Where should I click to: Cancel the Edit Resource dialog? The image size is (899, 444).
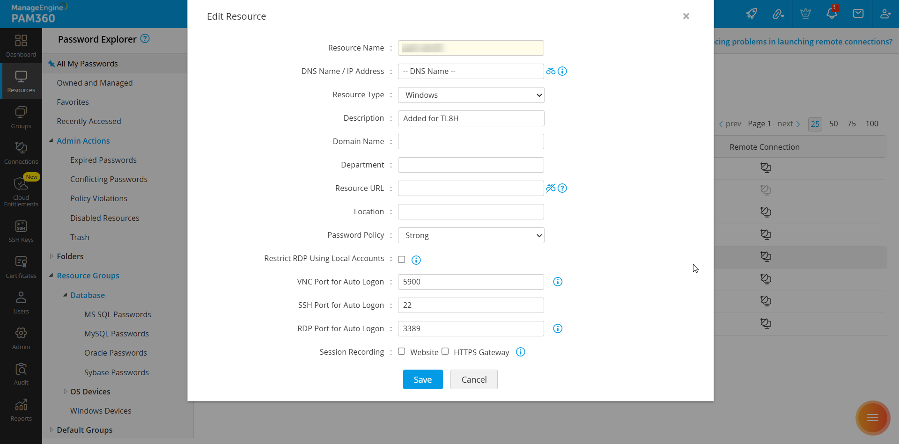(474, 379)
